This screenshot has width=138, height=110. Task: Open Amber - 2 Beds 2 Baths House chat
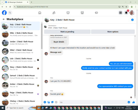click(20, 85)
